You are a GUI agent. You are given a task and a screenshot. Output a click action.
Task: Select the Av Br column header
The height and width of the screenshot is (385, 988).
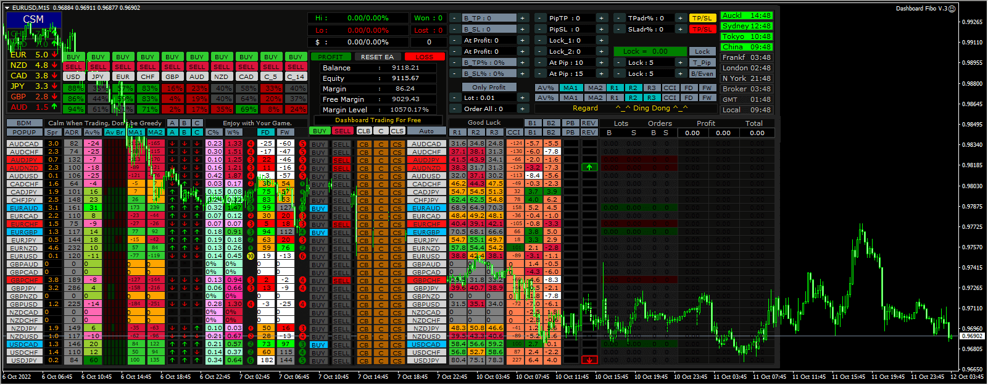tap(114, 132)
